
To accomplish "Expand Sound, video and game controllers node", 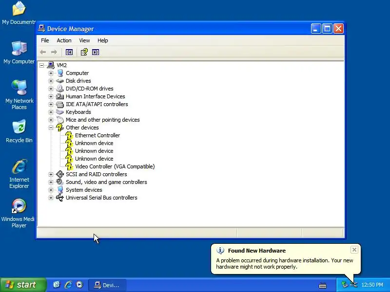I will [x=51, y=182].
